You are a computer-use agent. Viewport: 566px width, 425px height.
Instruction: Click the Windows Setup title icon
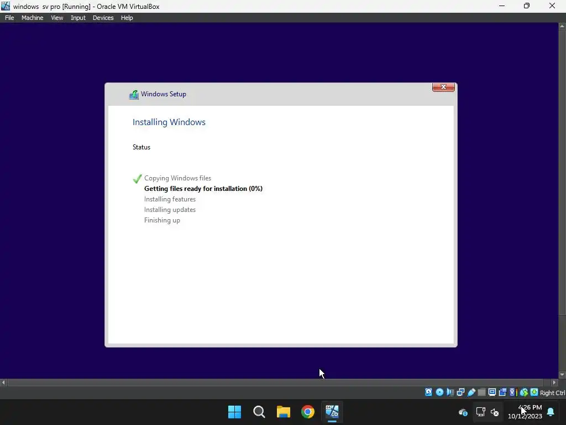[134, 95]
